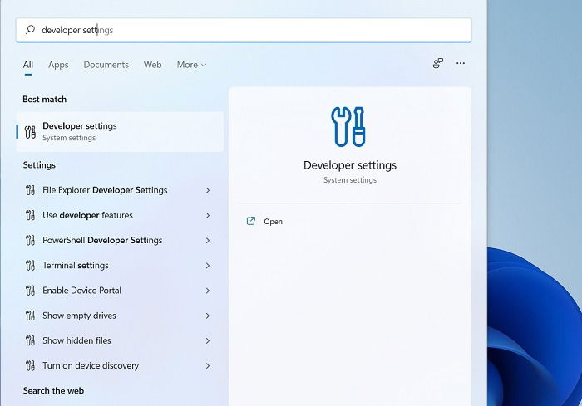The width and height of the screenshot is (582, 406).
Task: Expand chevron next to Use developer features
Action: click(x=208, y=215)
